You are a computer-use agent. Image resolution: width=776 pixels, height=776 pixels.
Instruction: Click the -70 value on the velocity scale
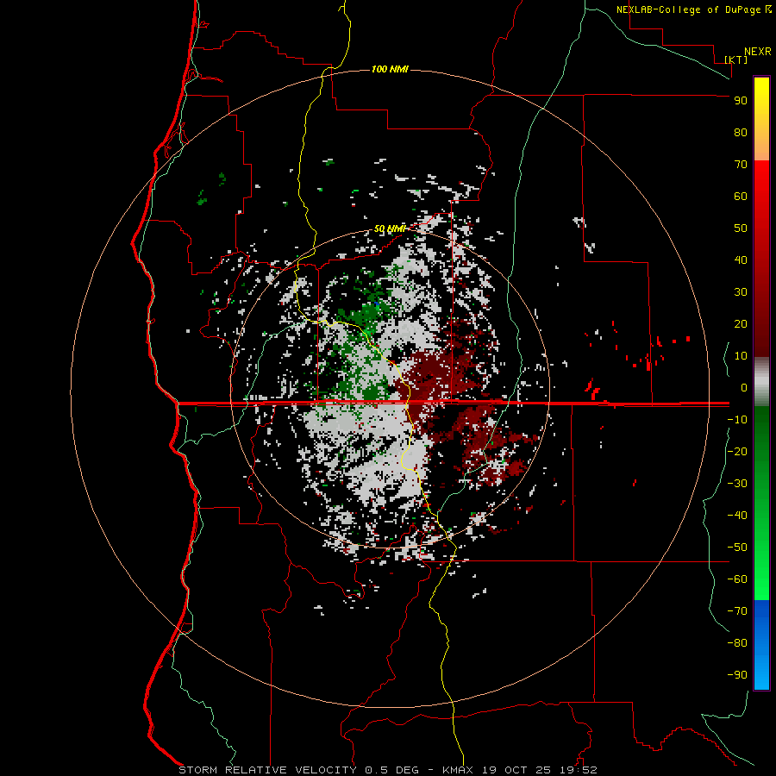[737, 611]
